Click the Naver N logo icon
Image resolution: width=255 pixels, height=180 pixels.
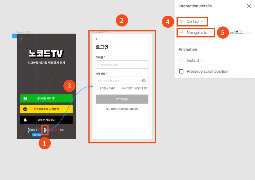(x=25, y=98)
